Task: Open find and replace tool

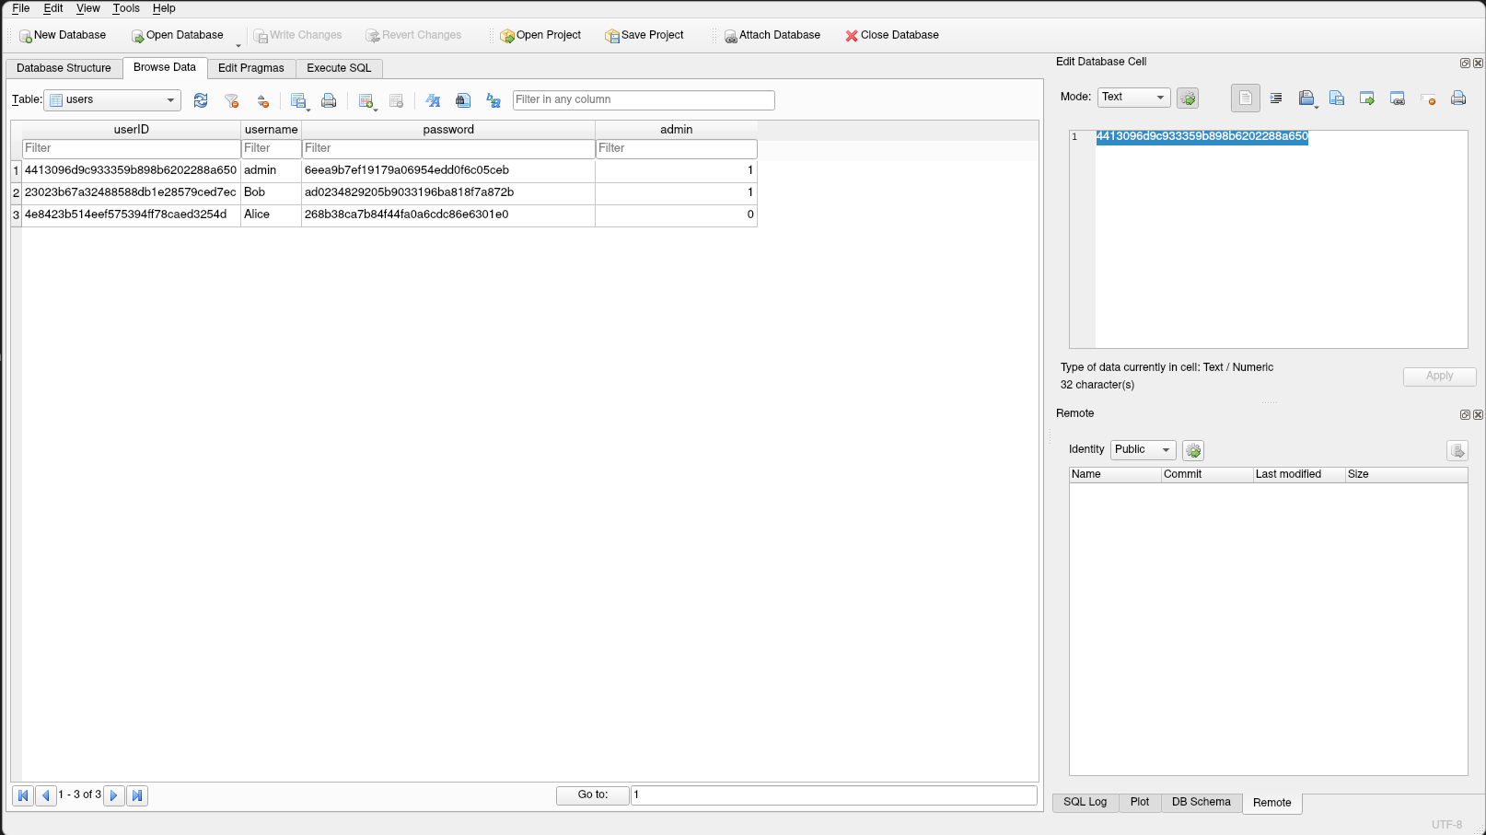Action: pyautogui.click(x=493, y=100)
